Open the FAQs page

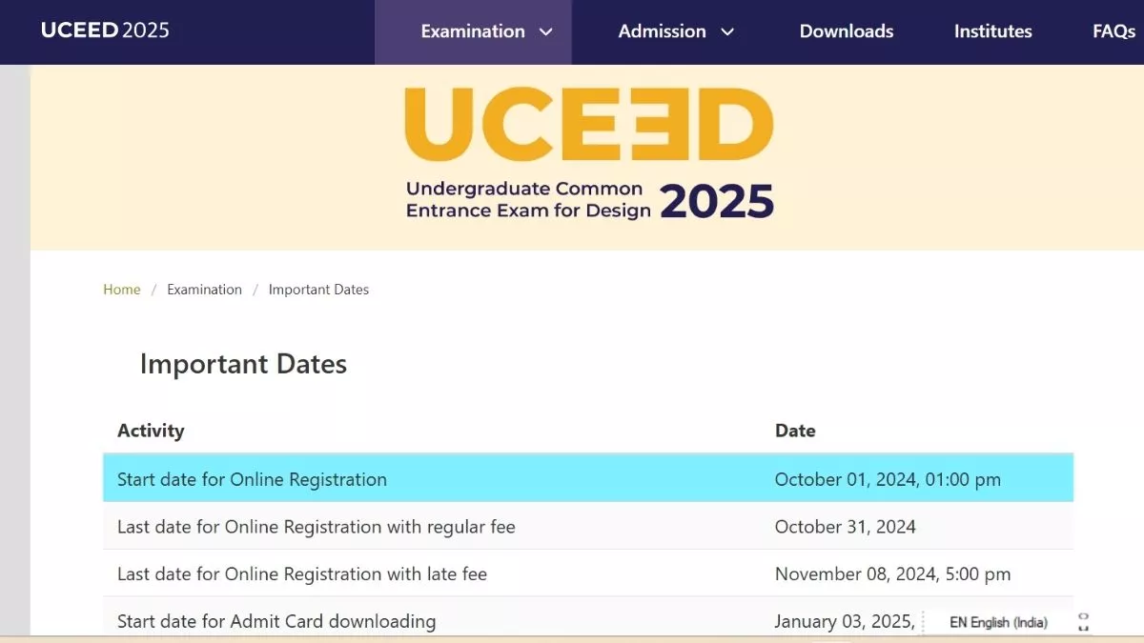[1114, 31]
